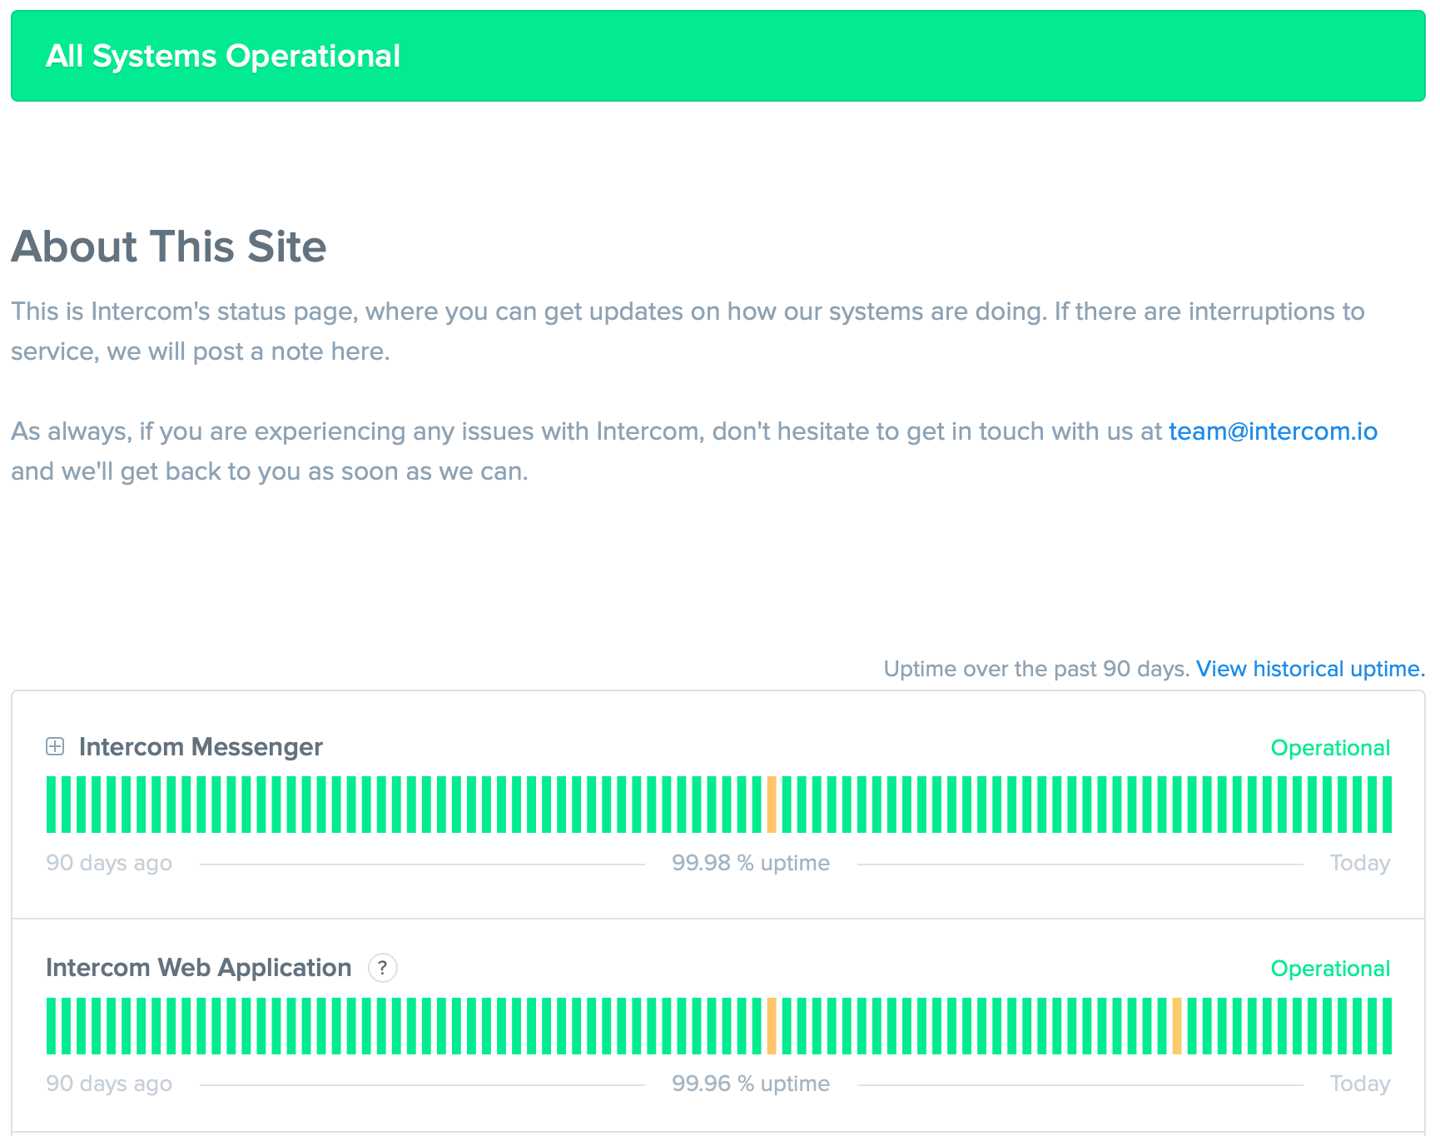Open the team@intercom.io email link

[x=1273, y=431]
